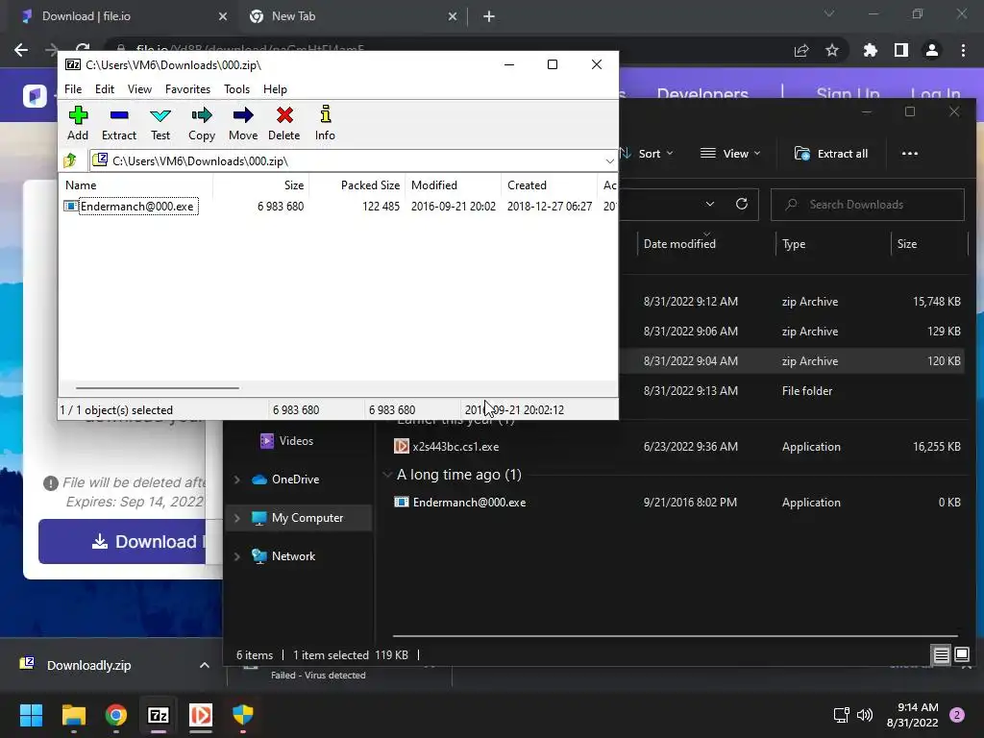The width and height of the screenshot is (984, 738).
Task: Choose the Move tool in 7-Zip
Action: click(243, 124)
